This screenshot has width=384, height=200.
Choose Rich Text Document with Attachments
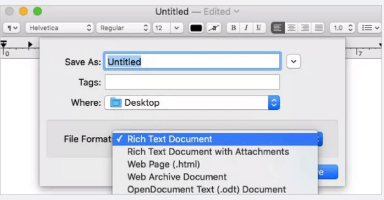coord(208,152)
